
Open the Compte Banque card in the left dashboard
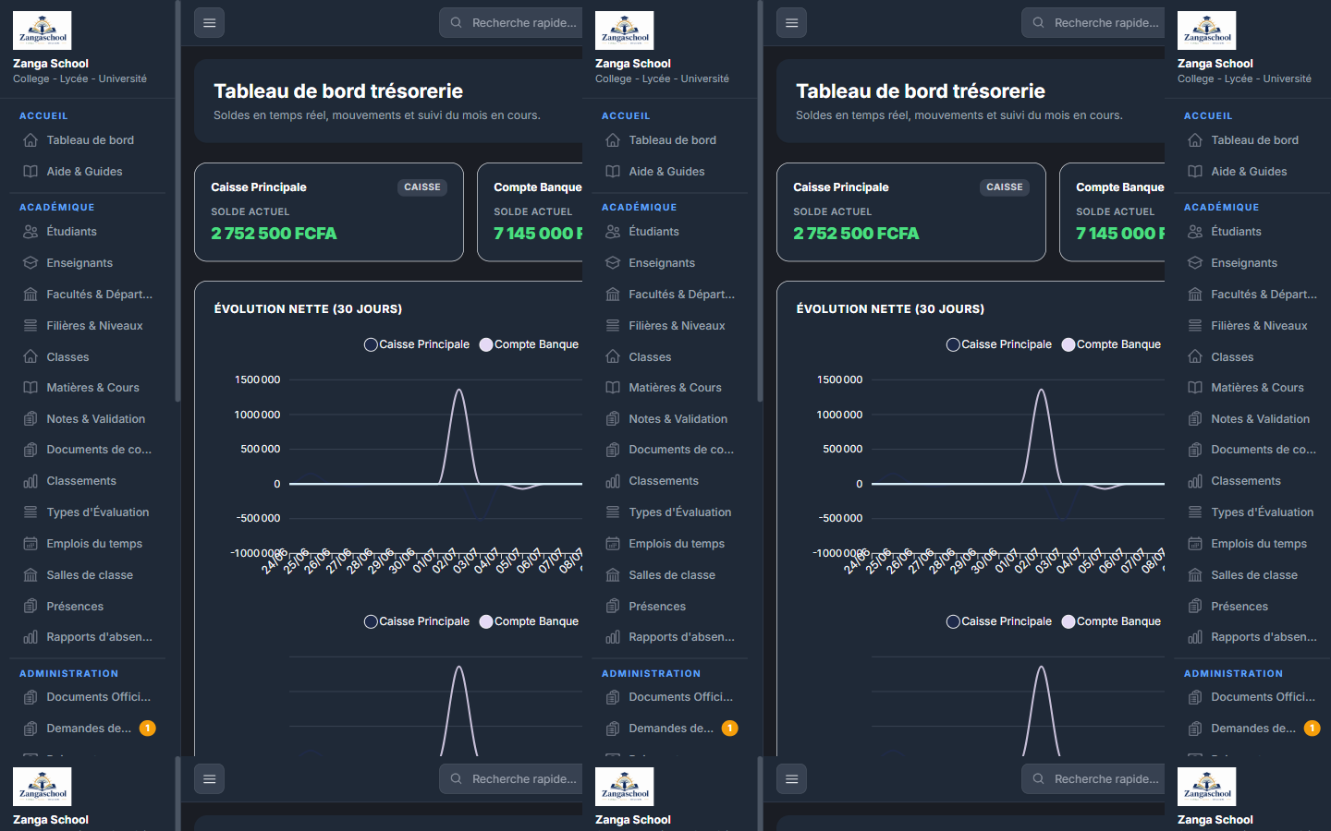pos(530,212)
